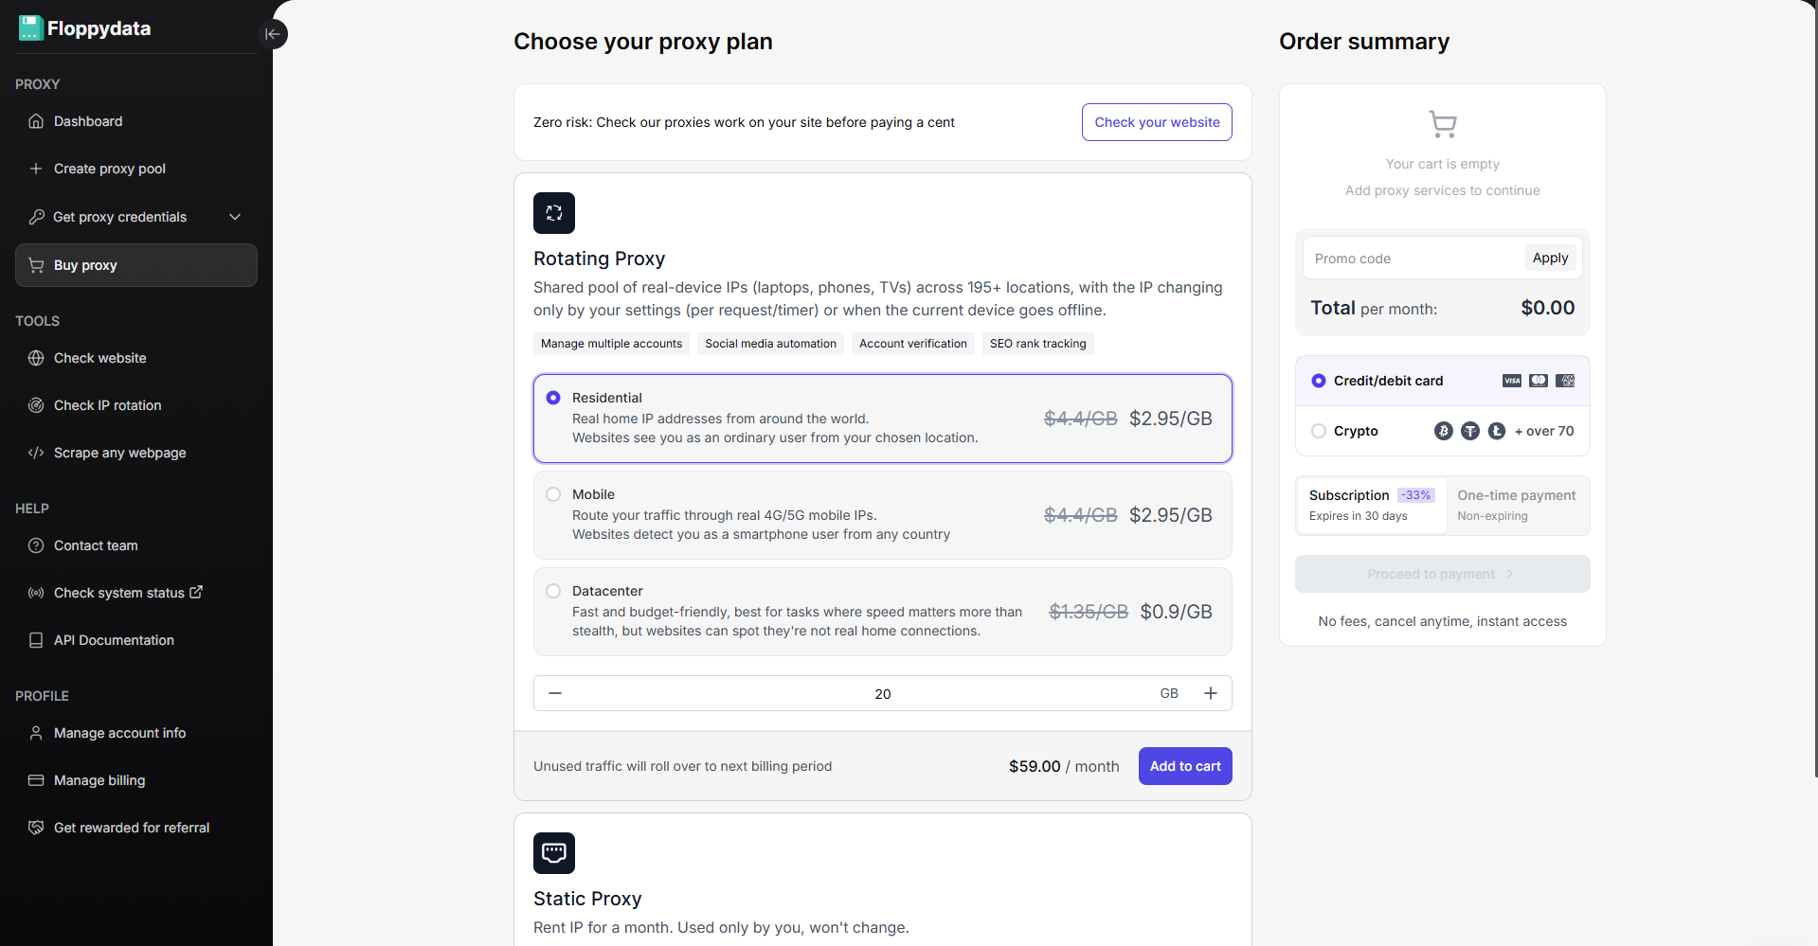Open Manage billing in sidebar
This screenshot has height=946, width=1818.
(x=99, y=780)
